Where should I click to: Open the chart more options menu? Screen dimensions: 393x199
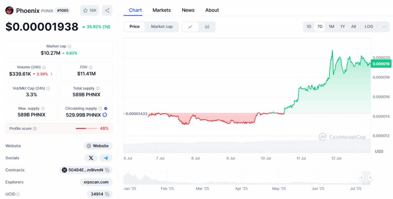[384, 26]
